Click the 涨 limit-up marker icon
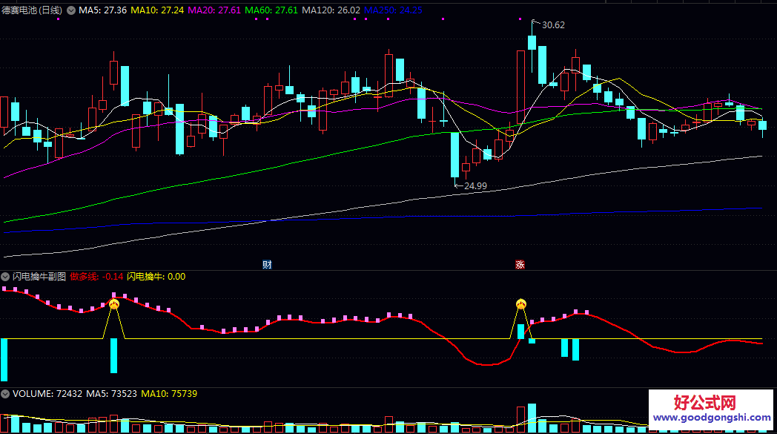Viewport: 777px width, 434px height. pos(520,264)
